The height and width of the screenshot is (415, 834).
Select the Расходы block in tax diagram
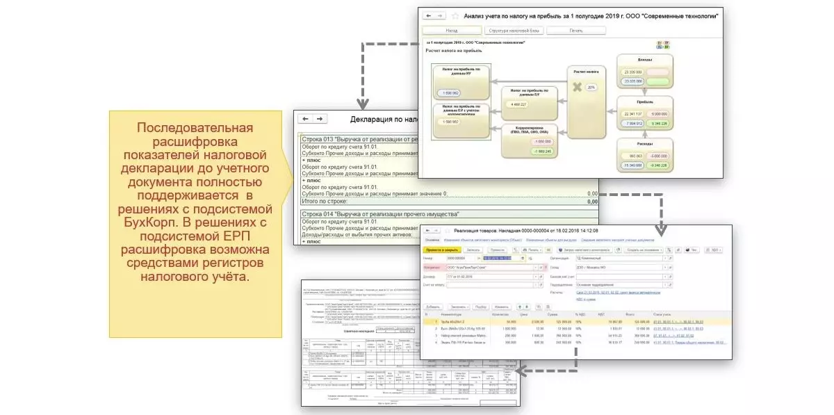(x=645, y=155)
